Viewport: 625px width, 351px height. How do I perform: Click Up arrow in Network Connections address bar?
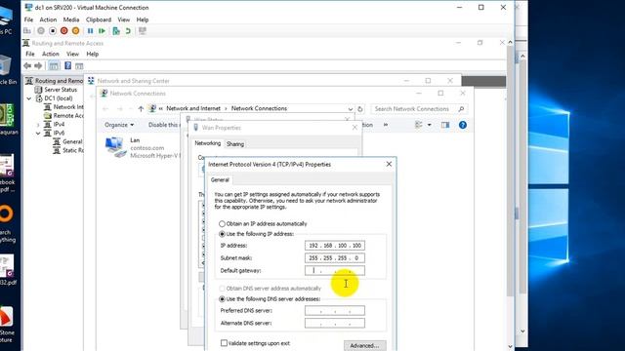141,108
